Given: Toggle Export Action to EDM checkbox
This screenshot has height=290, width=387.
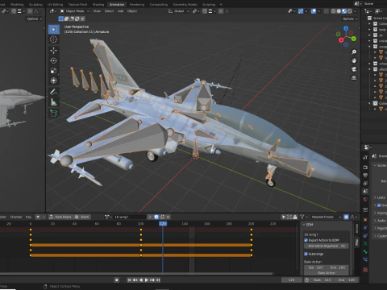Looking at the screenshot, I should (x=306, y=240).
